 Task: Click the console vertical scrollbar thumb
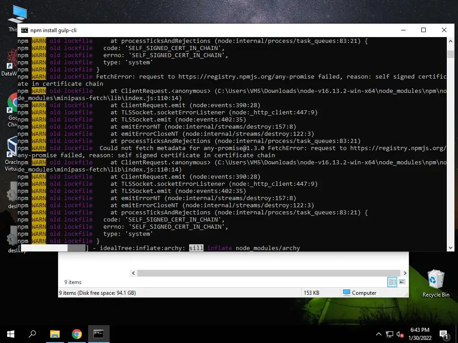450,54
